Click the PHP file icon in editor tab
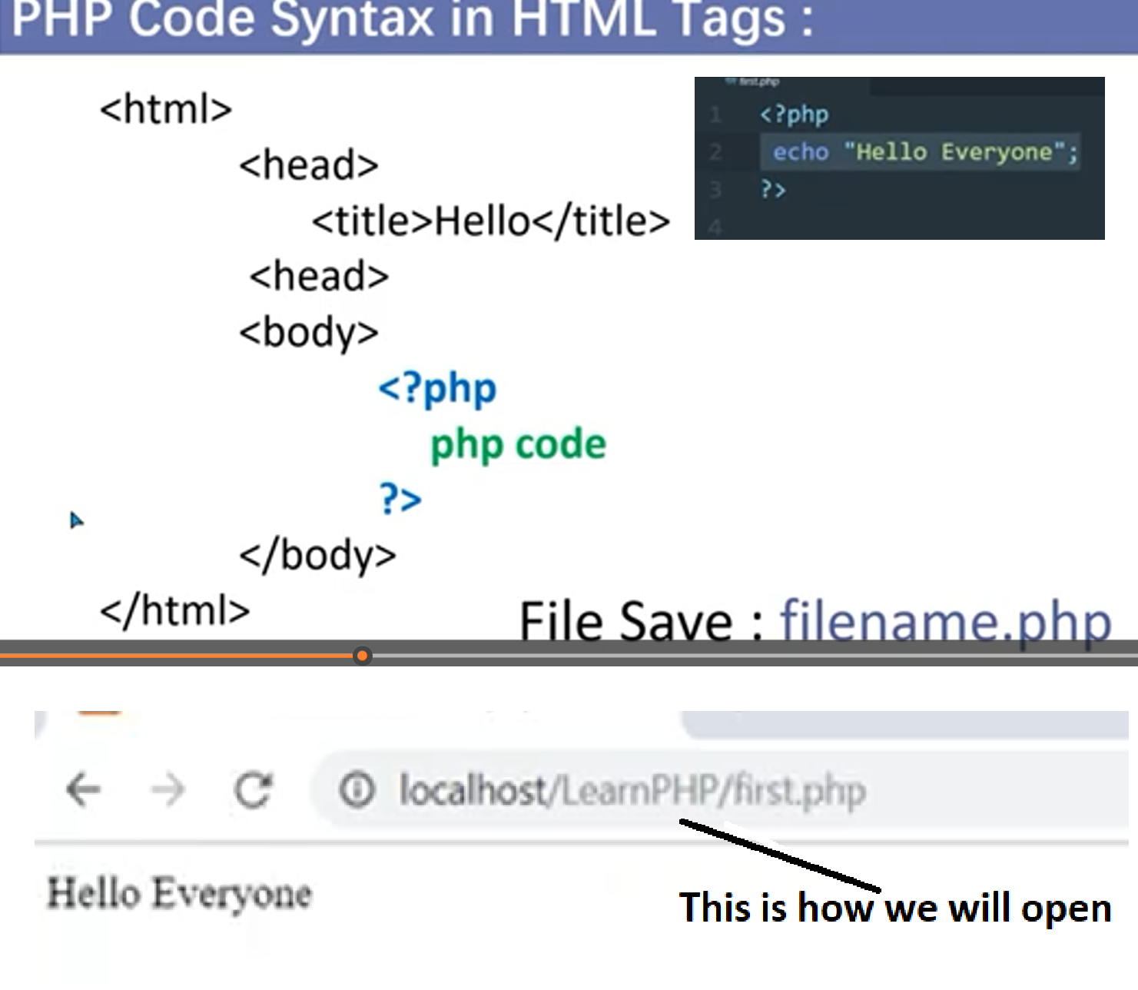The width and height of the screenshot is (1138, 990). coord(731,81)
